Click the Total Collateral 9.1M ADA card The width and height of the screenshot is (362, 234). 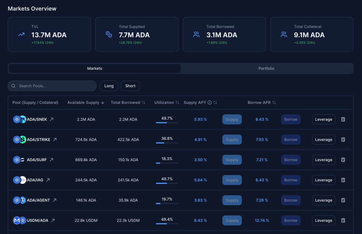point(312,34)
